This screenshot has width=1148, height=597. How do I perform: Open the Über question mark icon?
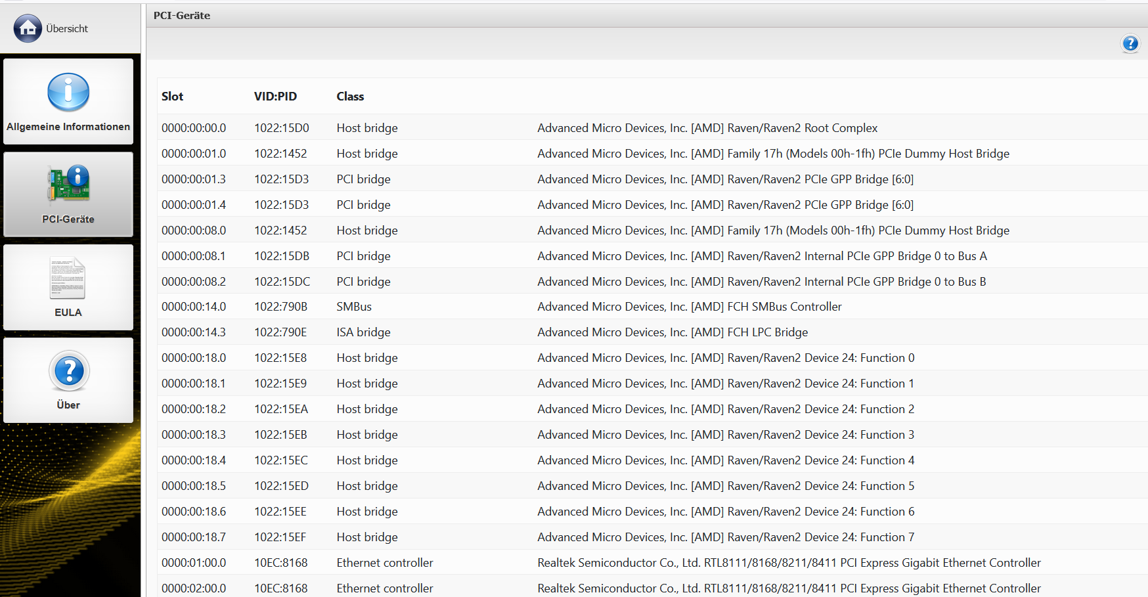[x=69, y=371]
